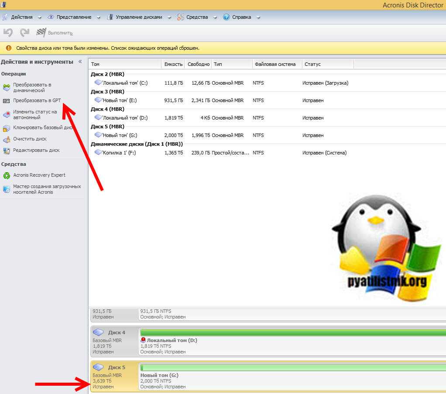
Task: Click Изменить статус на автономный link
Action: click(35, 114)
